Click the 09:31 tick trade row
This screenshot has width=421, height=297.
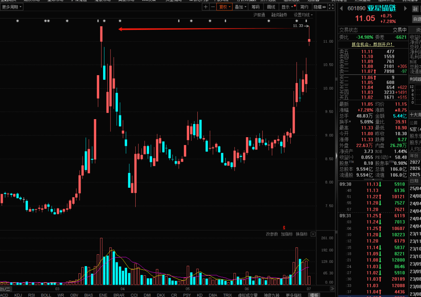373,216
